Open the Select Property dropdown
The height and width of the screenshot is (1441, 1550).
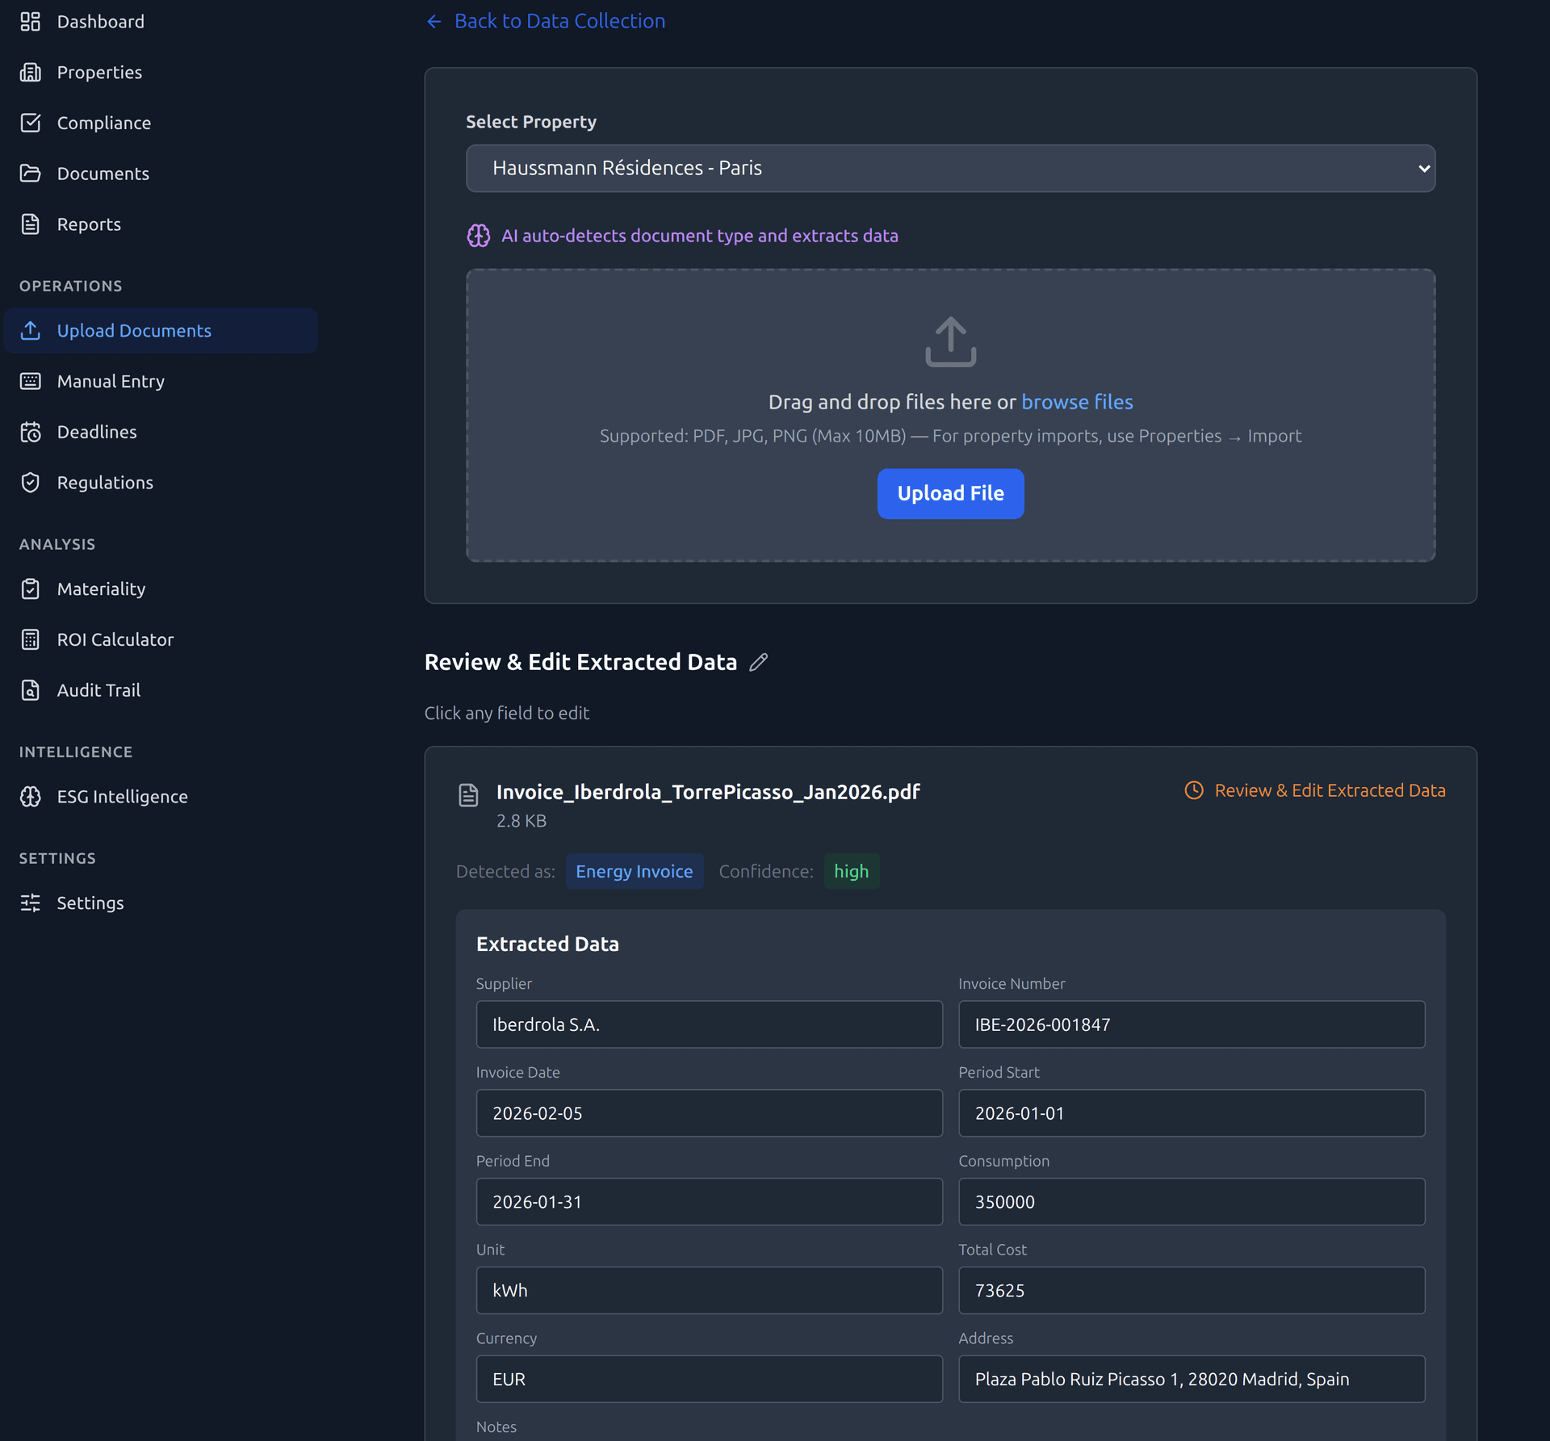950,169
